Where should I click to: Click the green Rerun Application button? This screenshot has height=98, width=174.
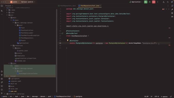[146, 2]
